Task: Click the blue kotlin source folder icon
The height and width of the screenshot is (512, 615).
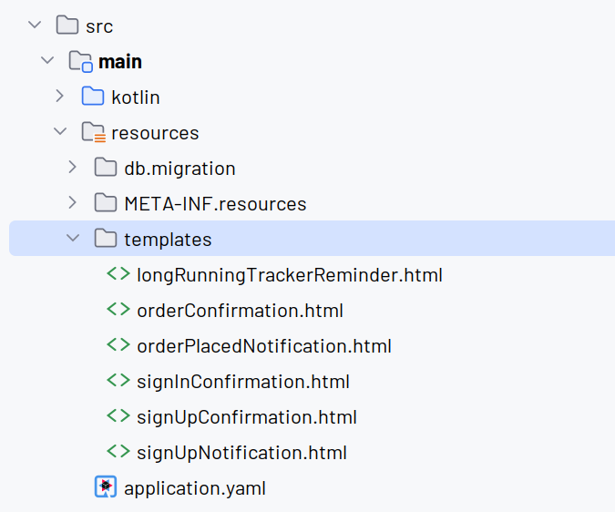Action: [93, 96]
